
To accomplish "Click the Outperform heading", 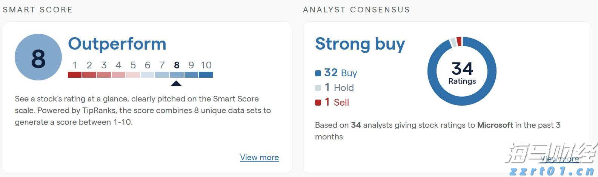I will point(117,44).
